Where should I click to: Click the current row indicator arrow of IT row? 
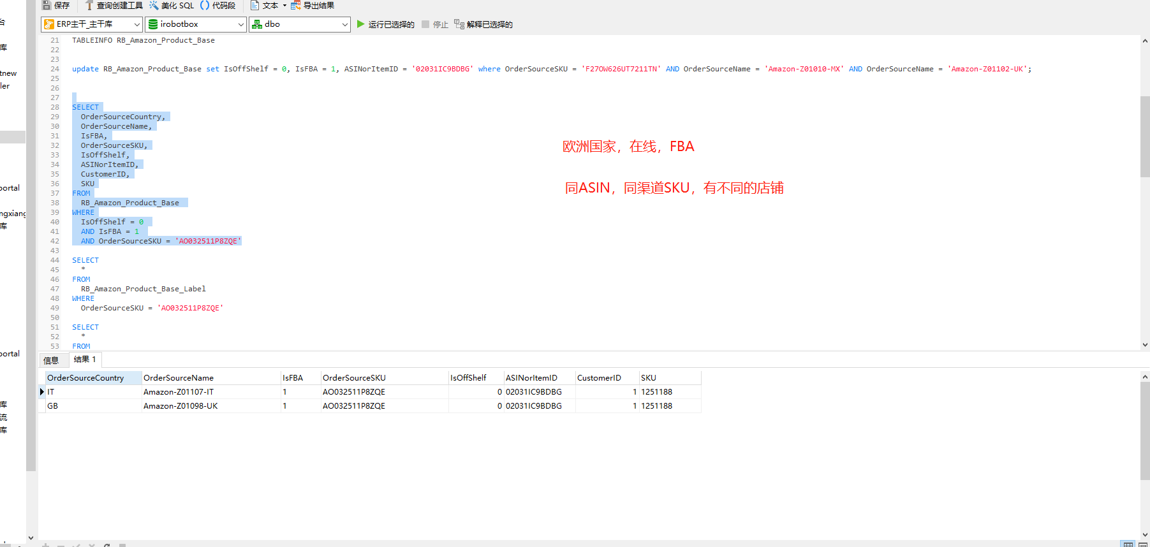coord(42,392)
